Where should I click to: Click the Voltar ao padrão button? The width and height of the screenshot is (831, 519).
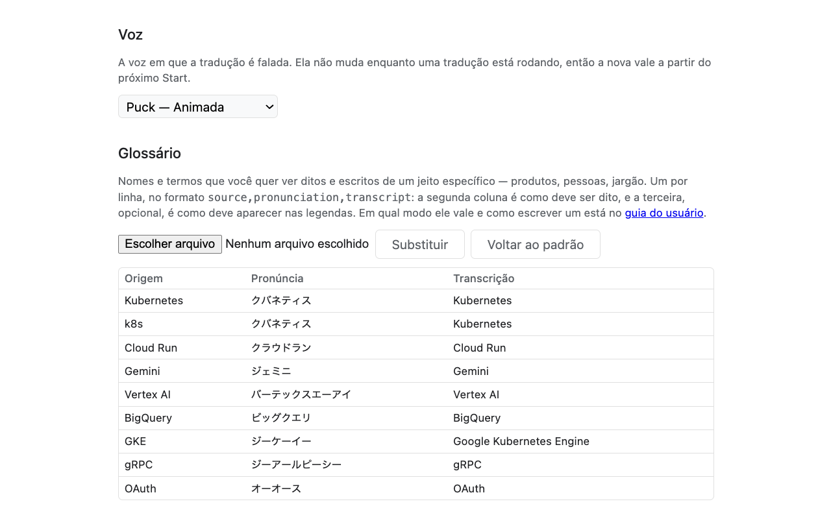536,245
